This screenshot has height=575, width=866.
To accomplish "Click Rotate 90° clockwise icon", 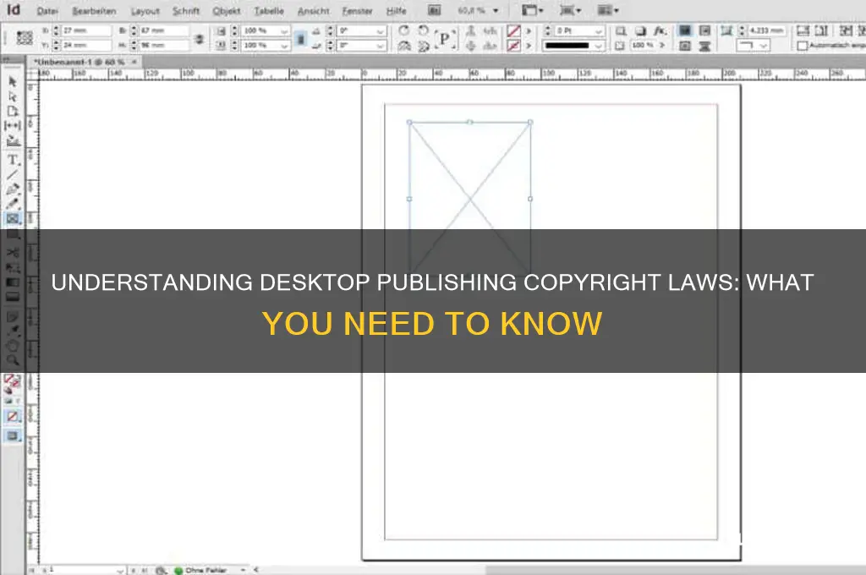I will pos(403,31).
